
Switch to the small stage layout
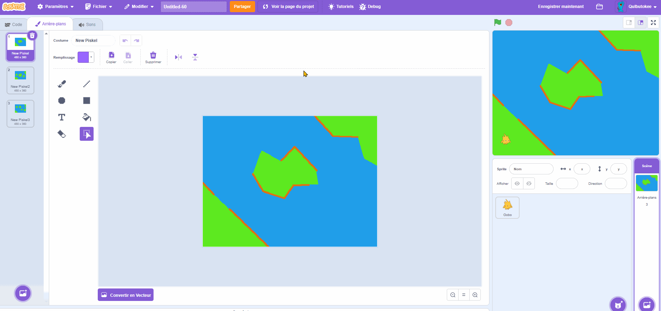point(629,23)
